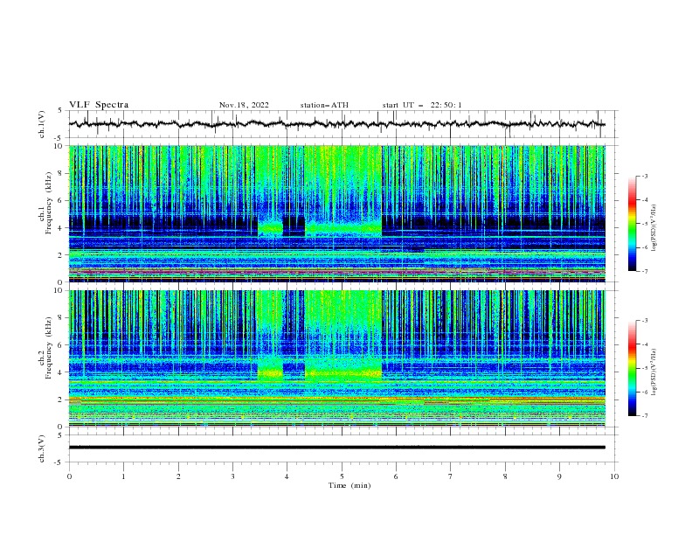692x535 pixels.
Task: Click time axis tick label "0"
Action: pos(69,476)
